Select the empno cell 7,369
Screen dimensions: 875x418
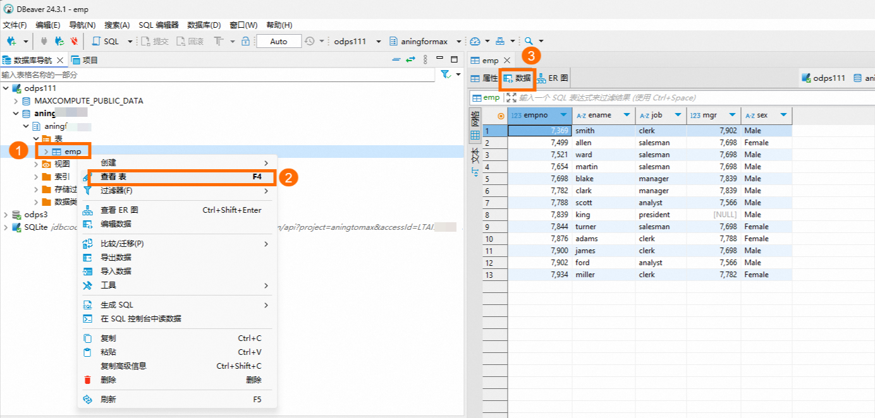pos(540,131)
